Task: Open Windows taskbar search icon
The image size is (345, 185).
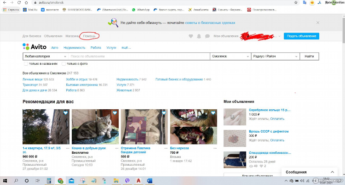Action: (16, 181)
